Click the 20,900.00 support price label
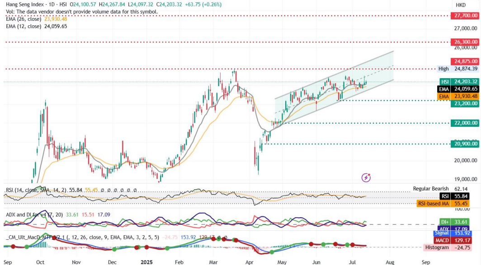Viewport: 481px width, 265px height. [464, 144]
